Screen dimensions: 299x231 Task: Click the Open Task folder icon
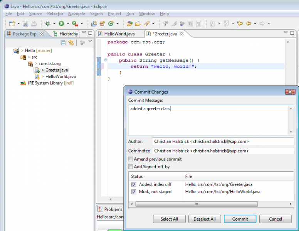point(138,23)
